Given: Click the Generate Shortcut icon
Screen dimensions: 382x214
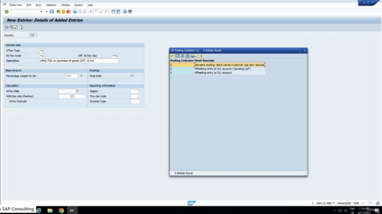Looking at the screenshot, I should (x=118, y=12).
